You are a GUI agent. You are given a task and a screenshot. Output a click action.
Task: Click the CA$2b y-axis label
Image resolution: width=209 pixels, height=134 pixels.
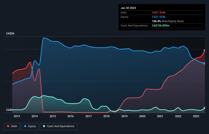tap(10, 33)
